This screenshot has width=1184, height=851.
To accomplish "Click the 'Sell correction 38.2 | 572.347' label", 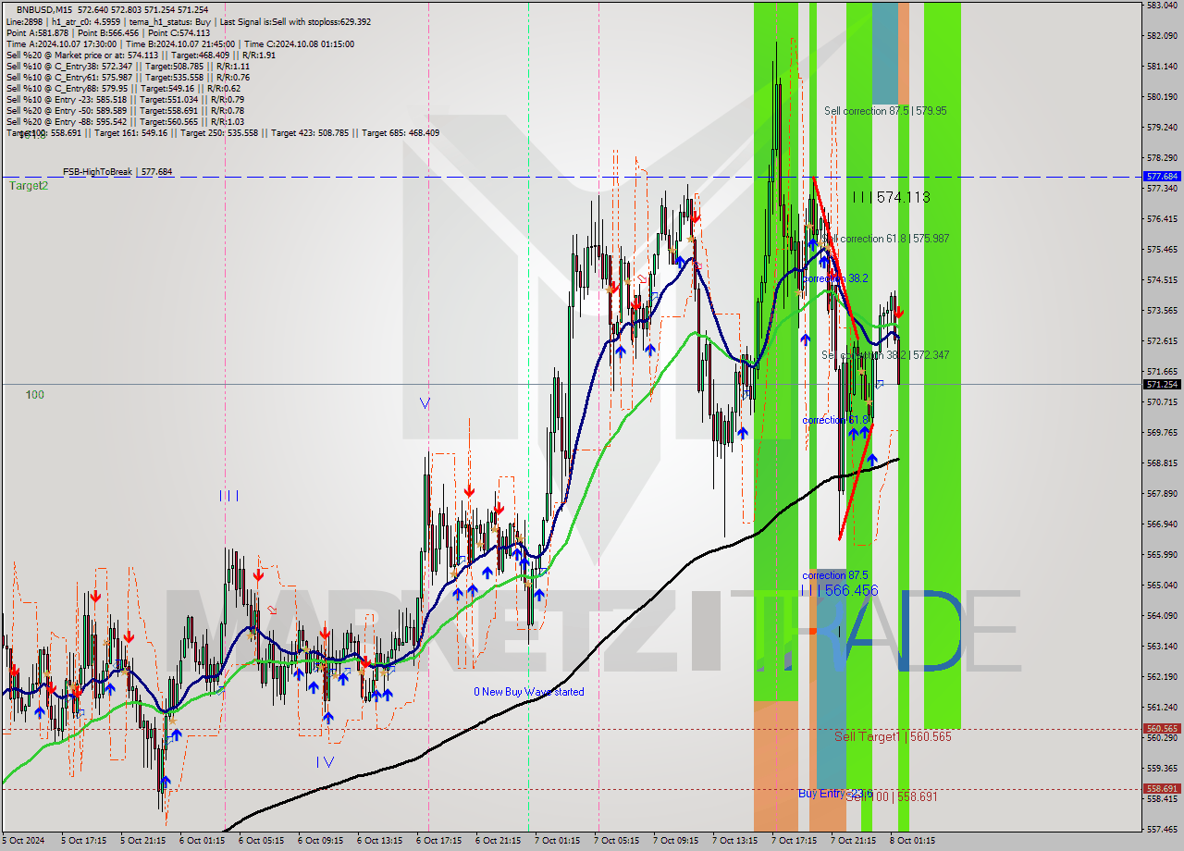I will click(x=885, y=355).
